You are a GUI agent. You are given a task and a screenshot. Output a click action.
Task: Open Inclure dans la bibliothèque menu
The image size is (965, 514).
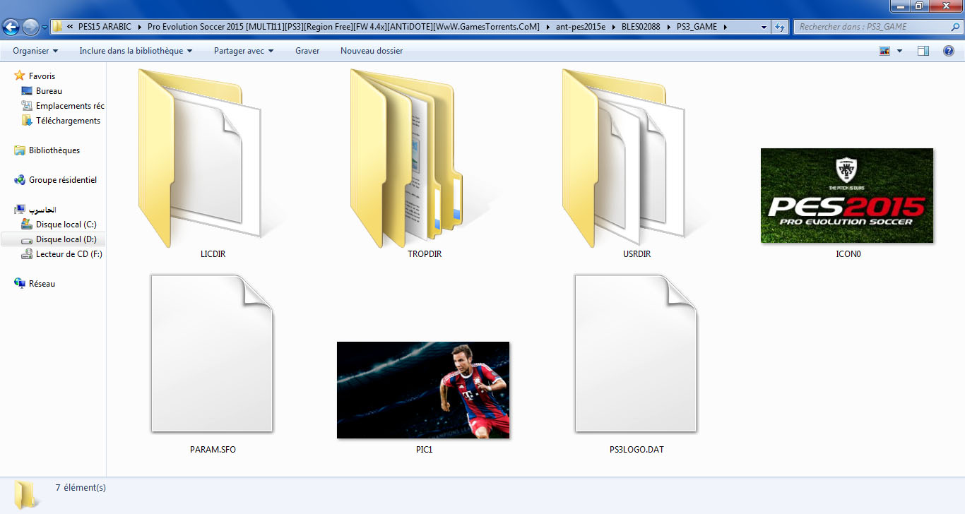136,51
